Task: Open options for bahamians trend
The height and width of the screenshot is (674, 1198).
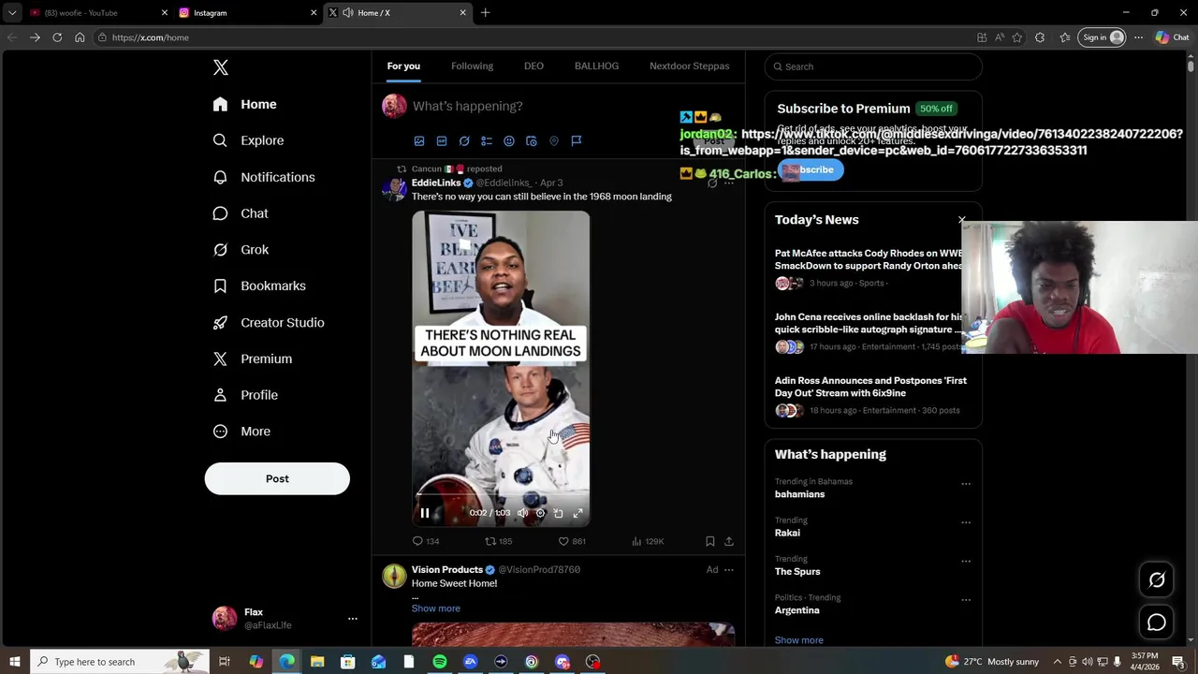Action: 966,484
